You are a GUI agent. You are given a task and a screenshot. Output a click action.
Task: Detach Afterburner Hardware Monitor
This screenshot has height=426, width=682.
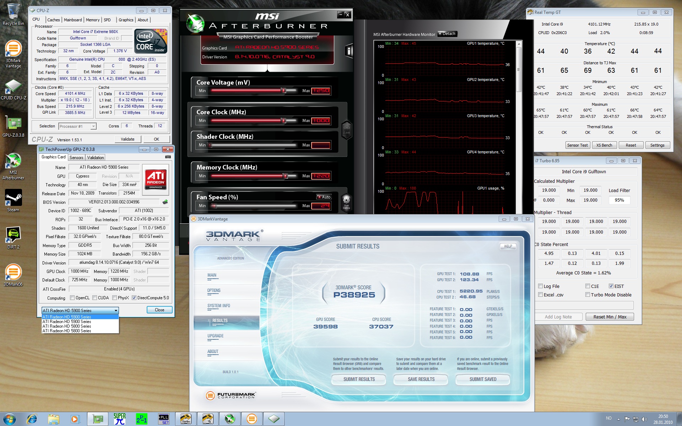447,34
